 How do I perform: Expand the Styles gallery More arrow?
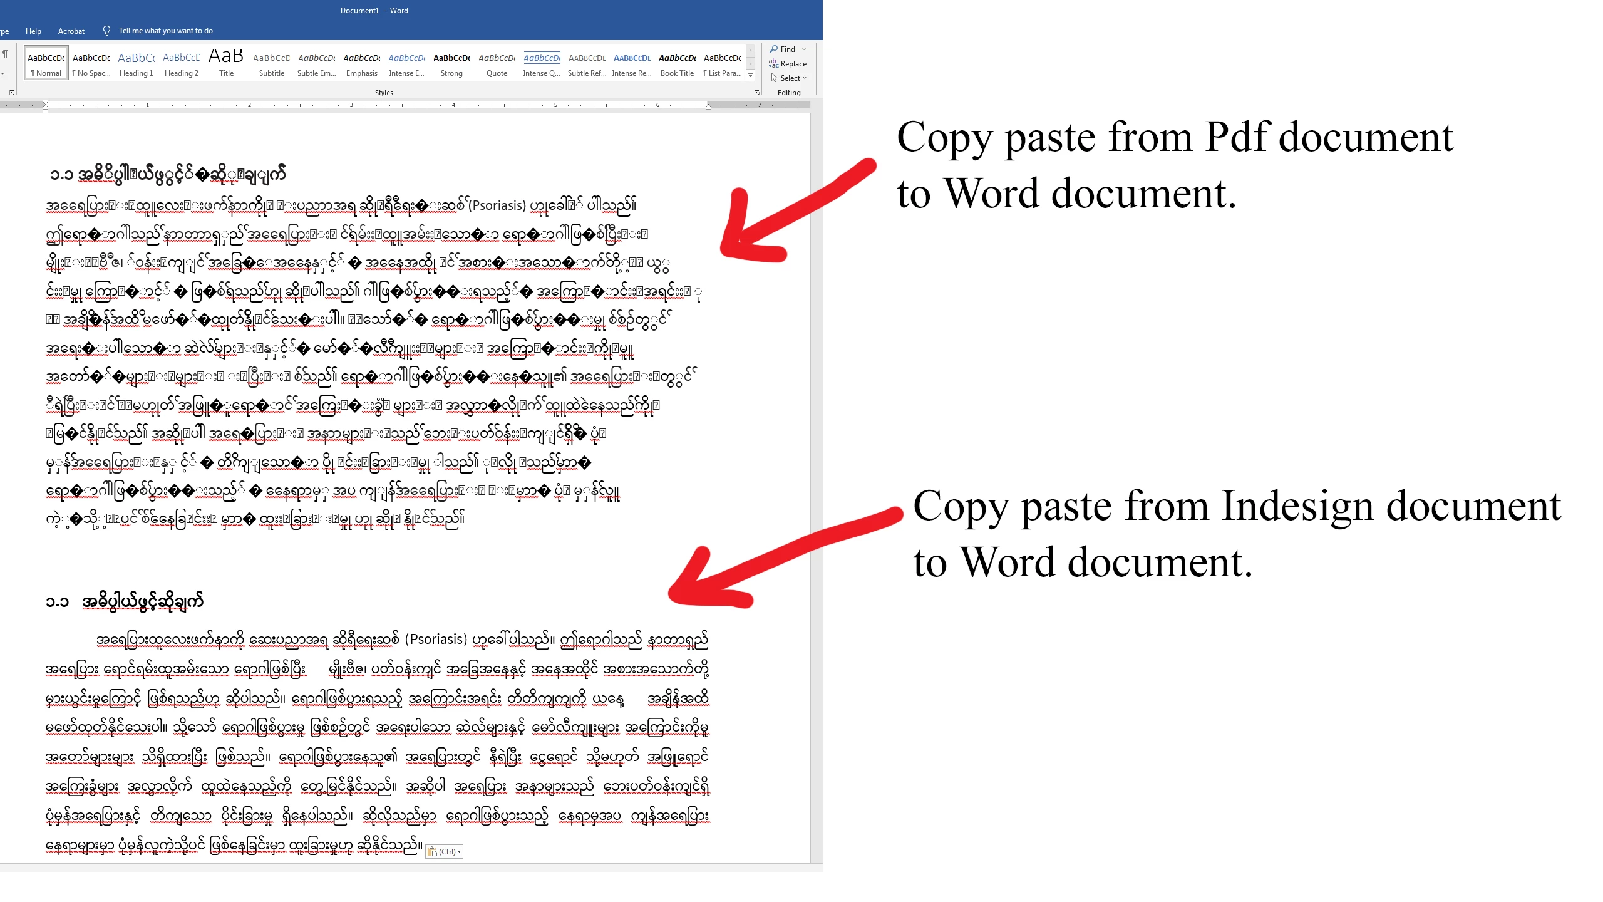pyautogui.click(x=750, y=76)
